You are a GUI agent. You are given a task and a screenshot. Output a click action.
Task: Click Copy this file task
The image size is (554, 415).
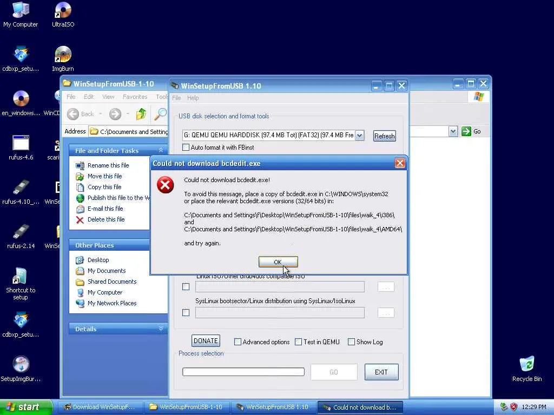click(104, 187)
